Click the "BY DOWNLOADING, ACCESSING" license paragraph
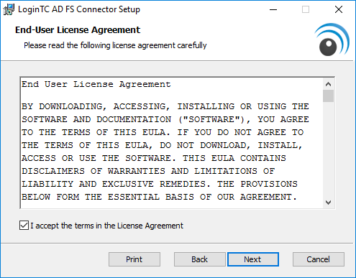The width and height of the screenshot is (356, 278). click(x=165, y=152)
